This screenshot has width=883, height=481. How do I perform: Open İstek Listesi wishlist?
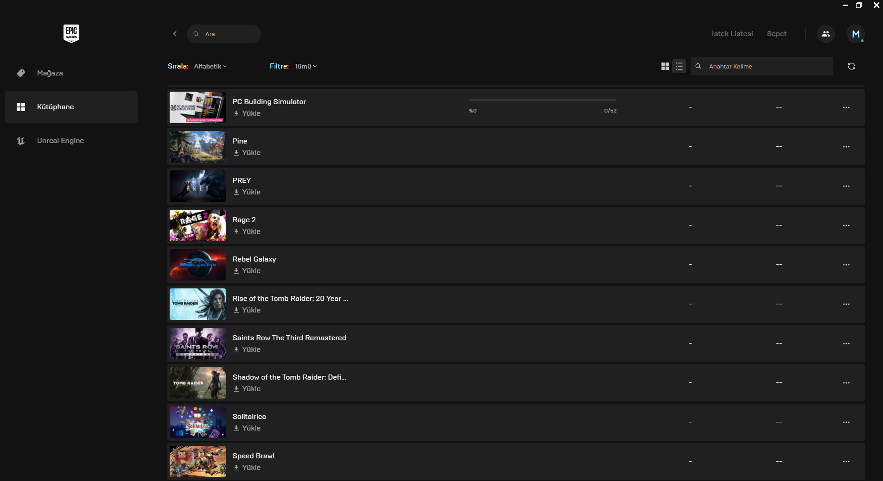pos(732,34)
